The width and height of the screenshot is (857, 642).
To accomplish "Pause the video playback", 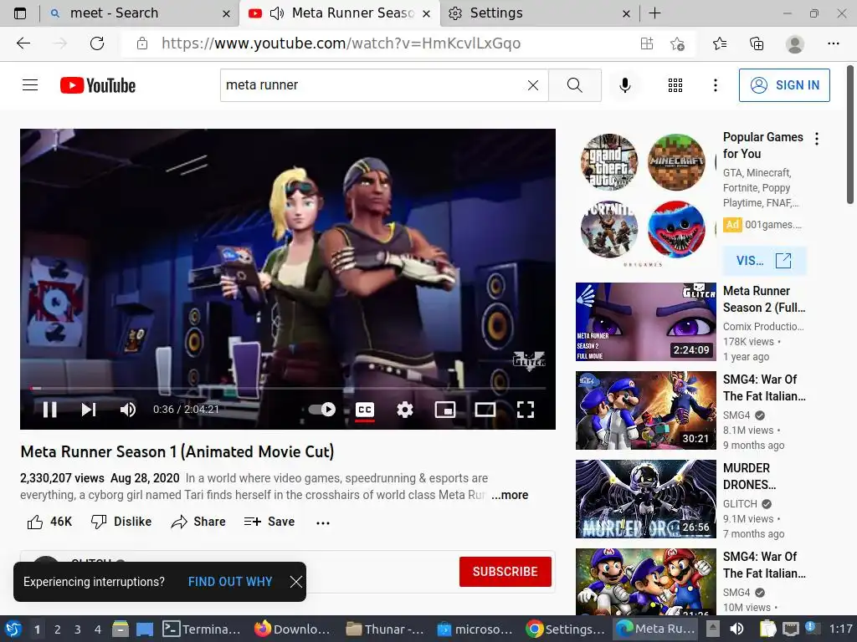I will (49, 410).
